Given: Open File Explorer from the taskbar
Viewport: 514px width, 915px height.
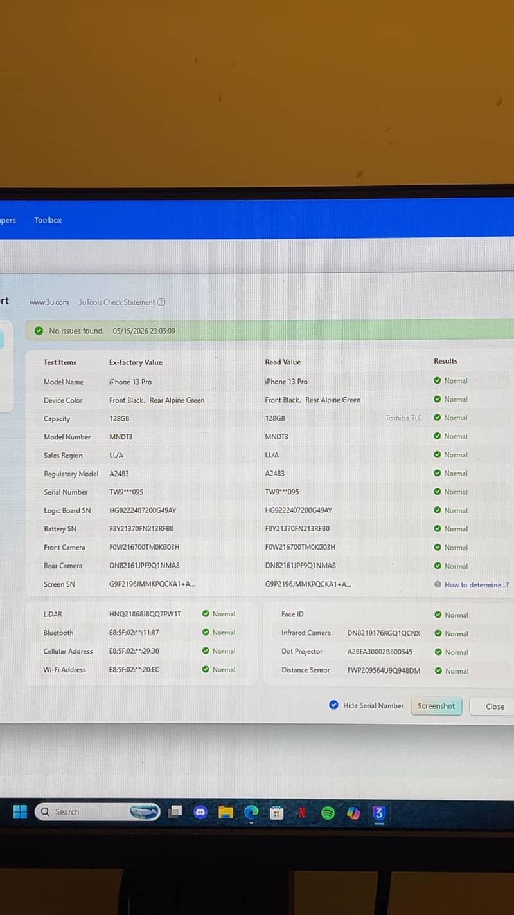Looking at the screenshot, I should tap(226, 812).
